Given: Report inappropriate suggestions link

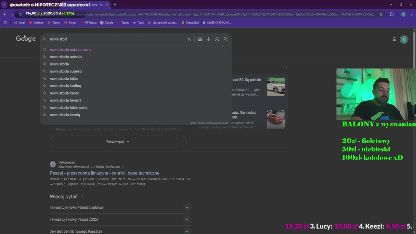Looking at the screenshot, I should click(209, 123).
